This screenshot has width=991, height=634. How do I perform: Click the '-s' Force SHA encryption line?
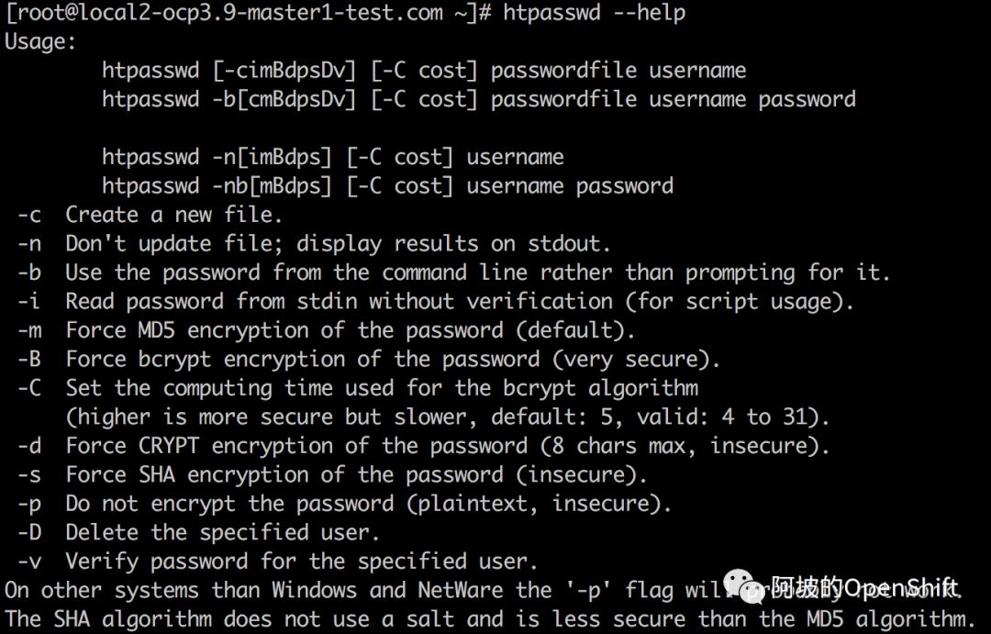(332, 474)
